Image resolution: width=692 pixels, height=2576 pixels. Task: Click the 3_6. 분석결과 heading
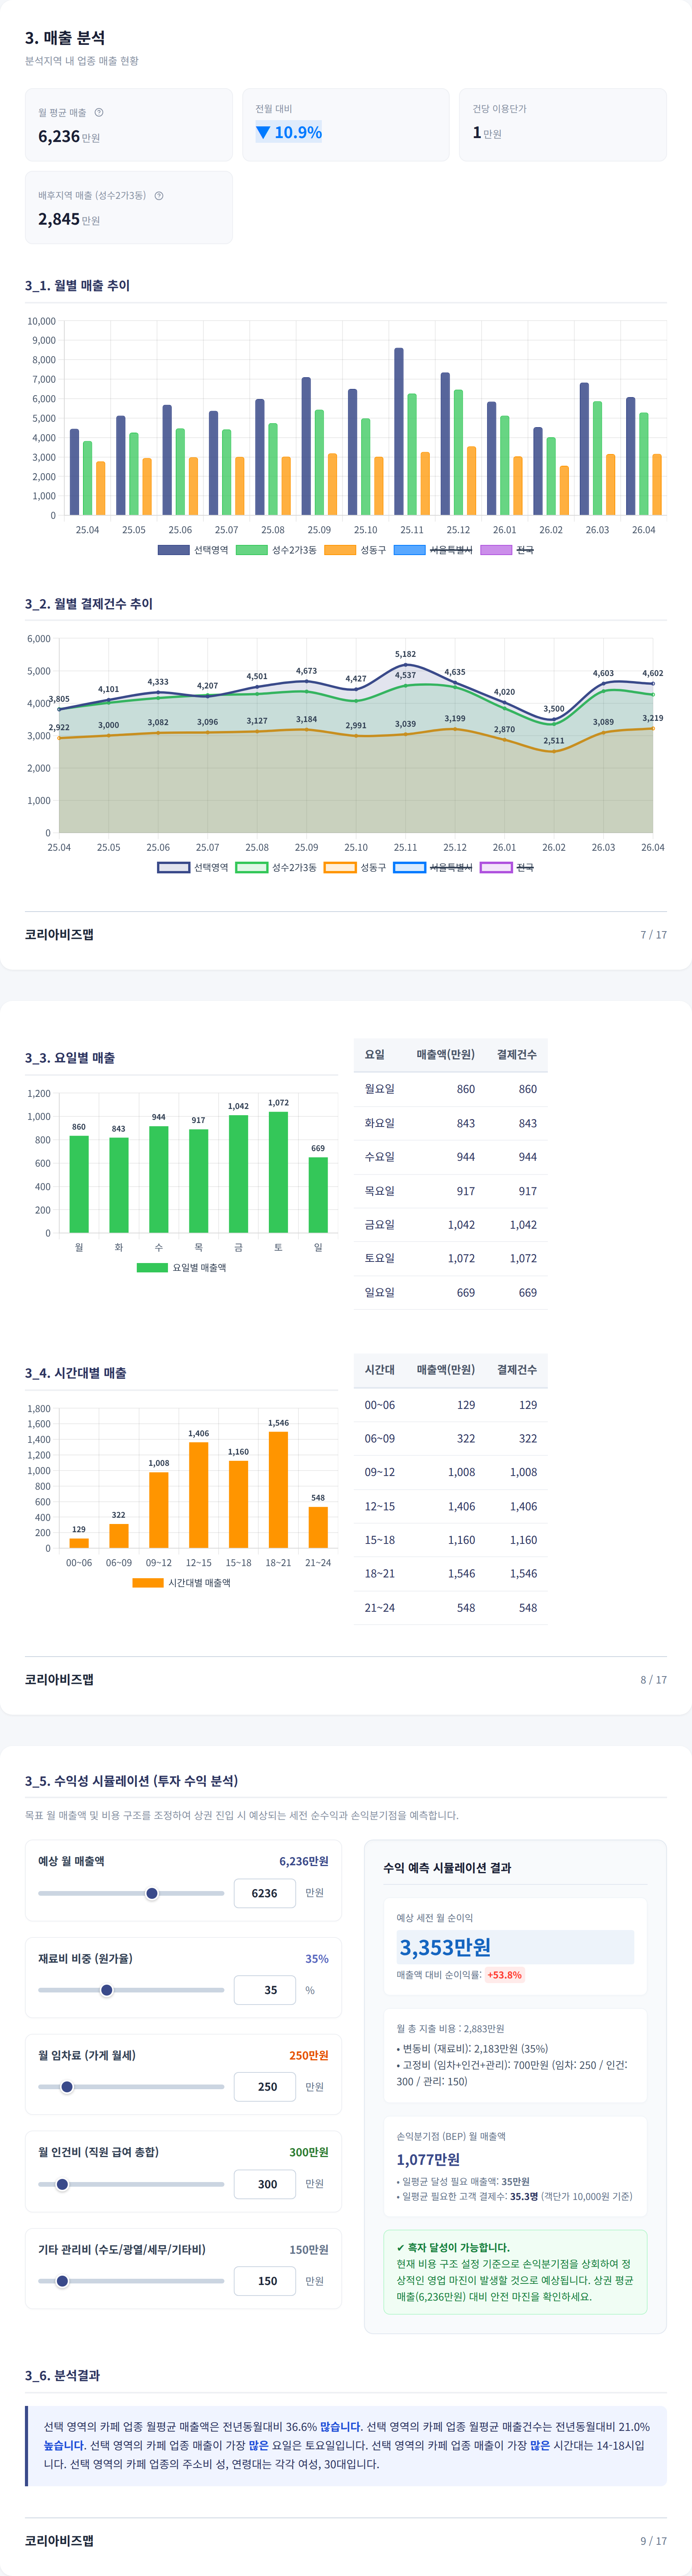62,2375
